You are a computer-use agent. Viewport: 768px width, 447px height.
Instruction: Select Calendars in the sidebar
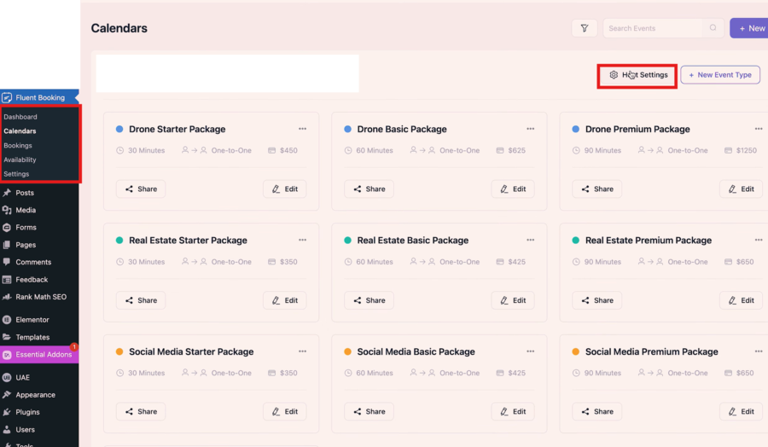coord(20,131)
